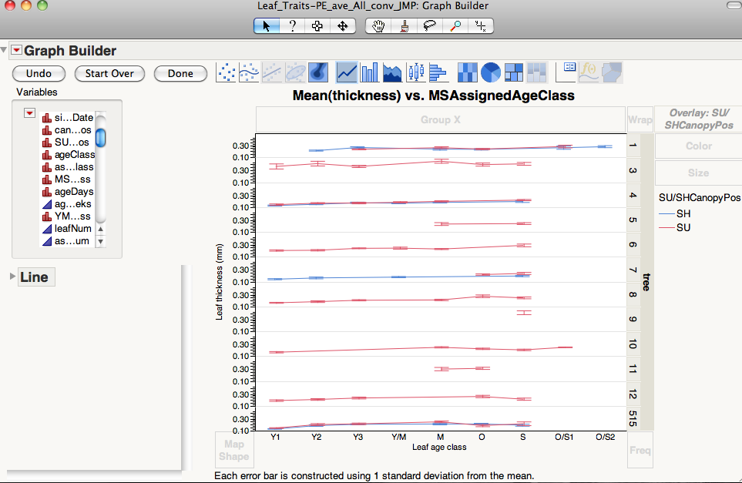Pick the Box Plot element icon
Screen dimensions: 742x483
tap(416, 72)
